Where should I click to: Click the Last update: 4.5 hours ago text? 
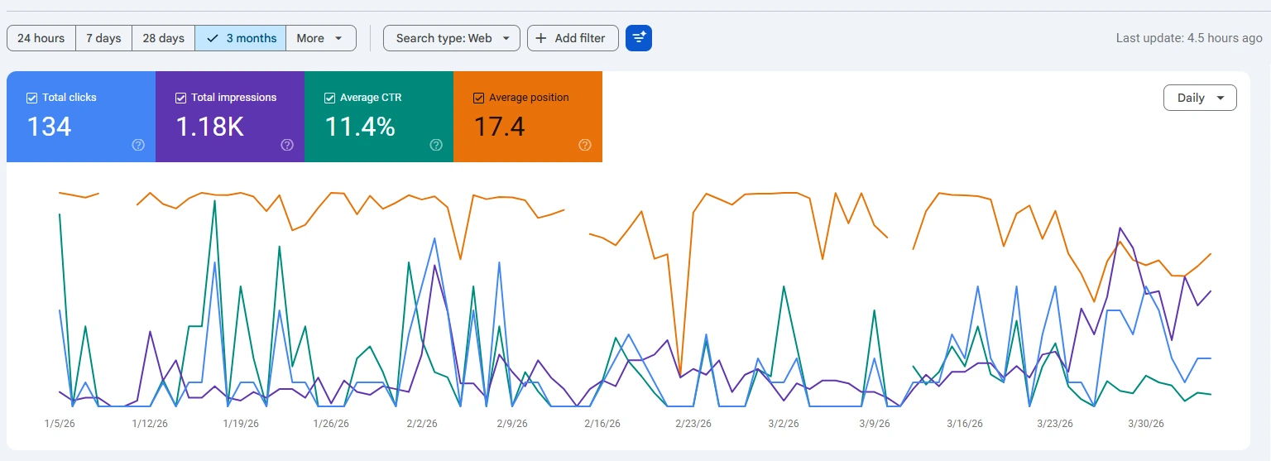[x=1189, y=38]
